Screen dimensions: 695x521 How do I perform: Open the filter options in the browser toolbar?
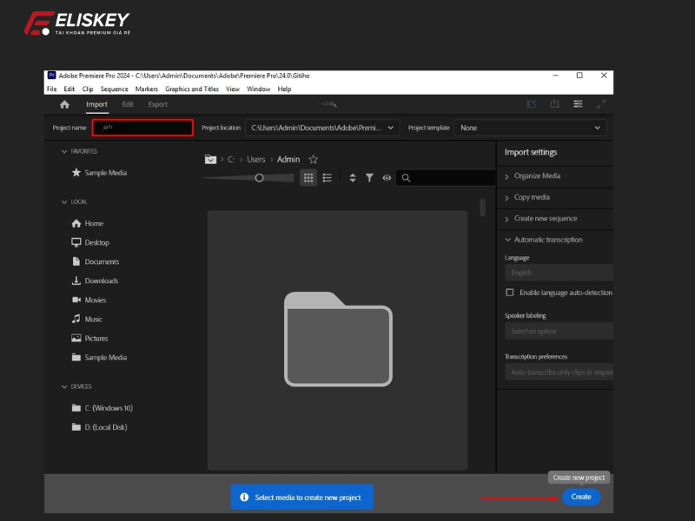[369, 178]
